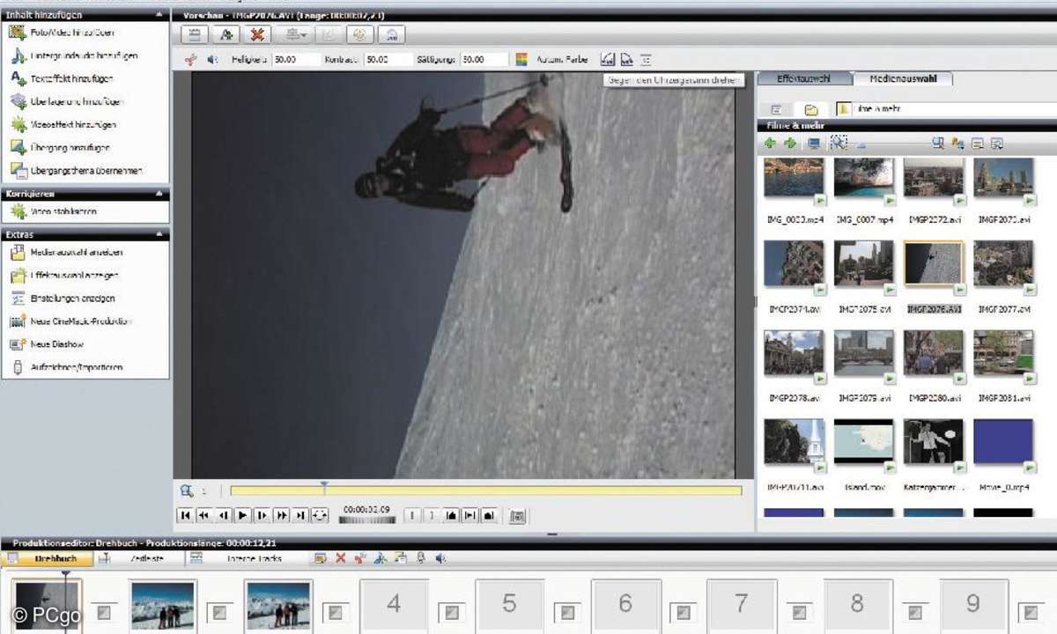Click the folder view icon in media browser

pyautogui.click(x=811, y=110)
